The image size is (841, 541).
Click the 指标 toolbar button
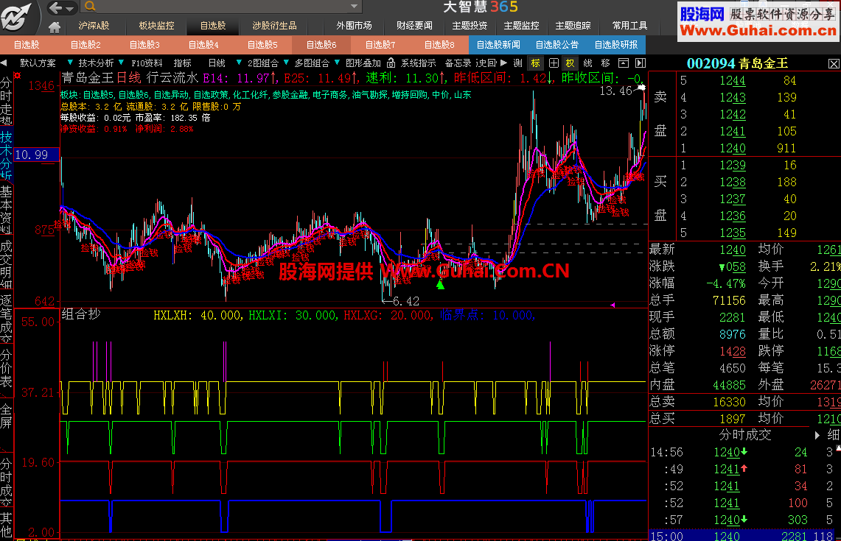tap(182, 63)
